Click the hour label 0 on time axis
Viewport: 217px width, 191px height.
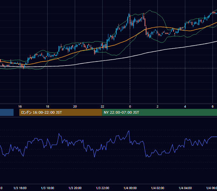130,107
